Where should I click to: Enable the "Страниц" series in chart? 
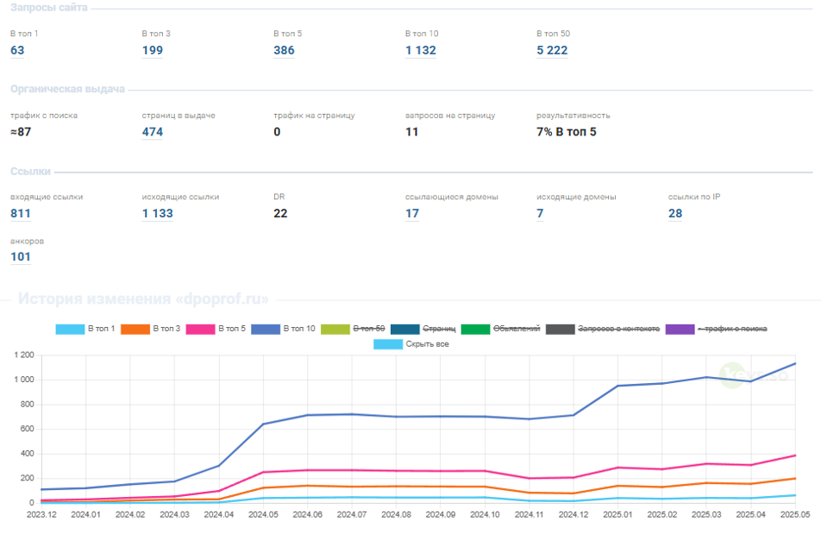tap(423, 329)
